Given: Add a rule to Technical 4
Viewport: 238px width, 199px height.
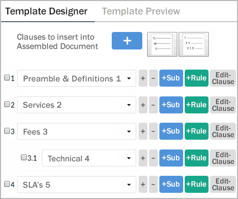Looking at the screenshot, I should tap(197, 158).
